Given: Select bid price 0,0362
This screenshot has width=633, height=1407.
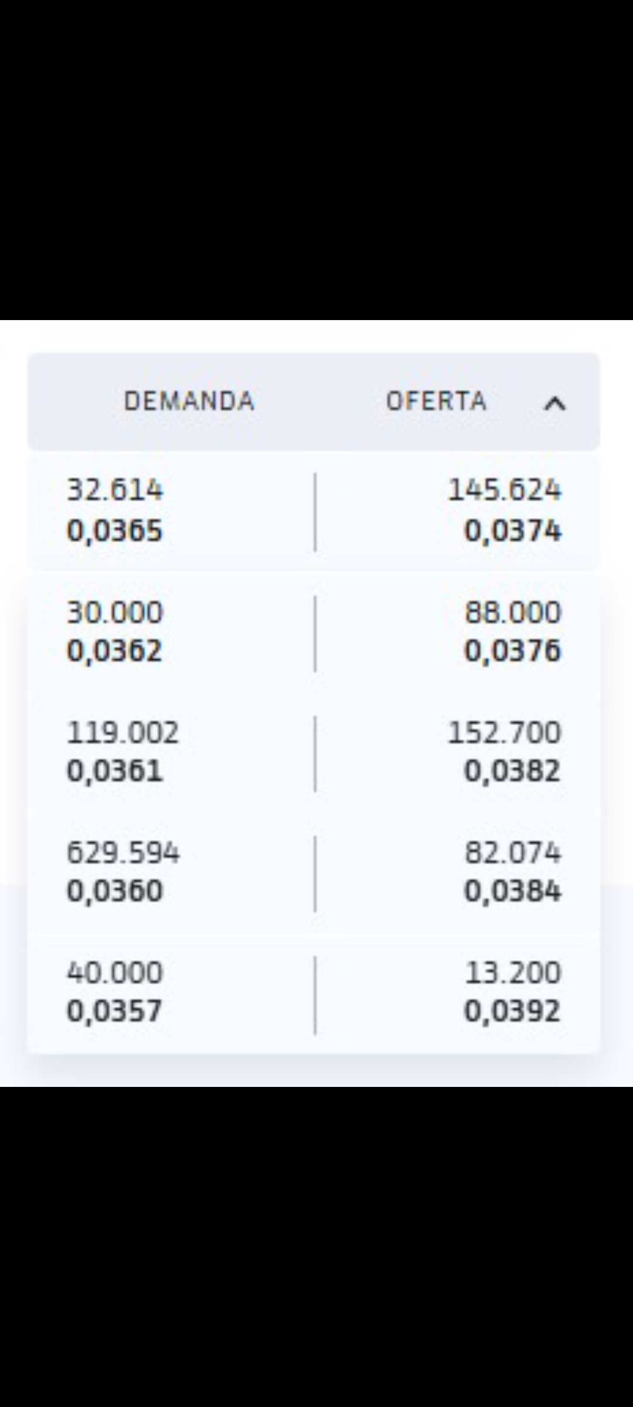Looking at the screenshot, I should (114, 651).
